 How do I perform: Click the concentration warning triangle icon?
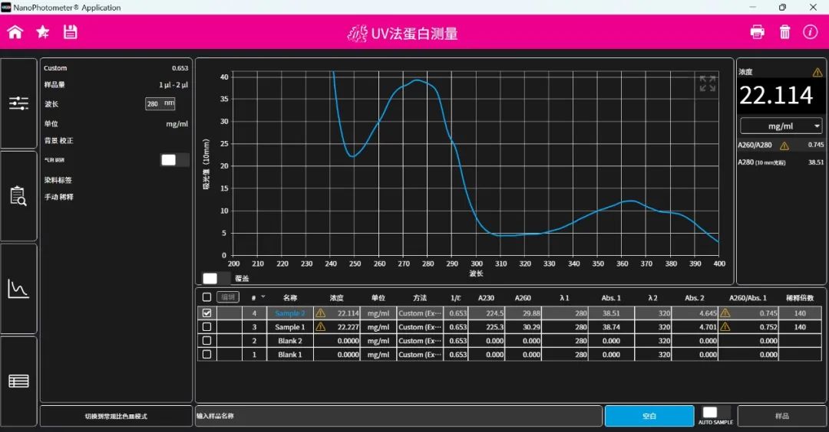point(817,72)
